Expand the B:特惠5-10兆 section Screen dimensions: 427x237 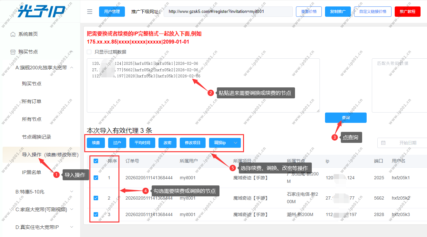72,192
